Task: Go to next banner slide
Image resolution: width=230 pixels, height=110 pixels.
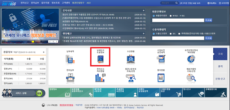Action: [x=57, y=41]
